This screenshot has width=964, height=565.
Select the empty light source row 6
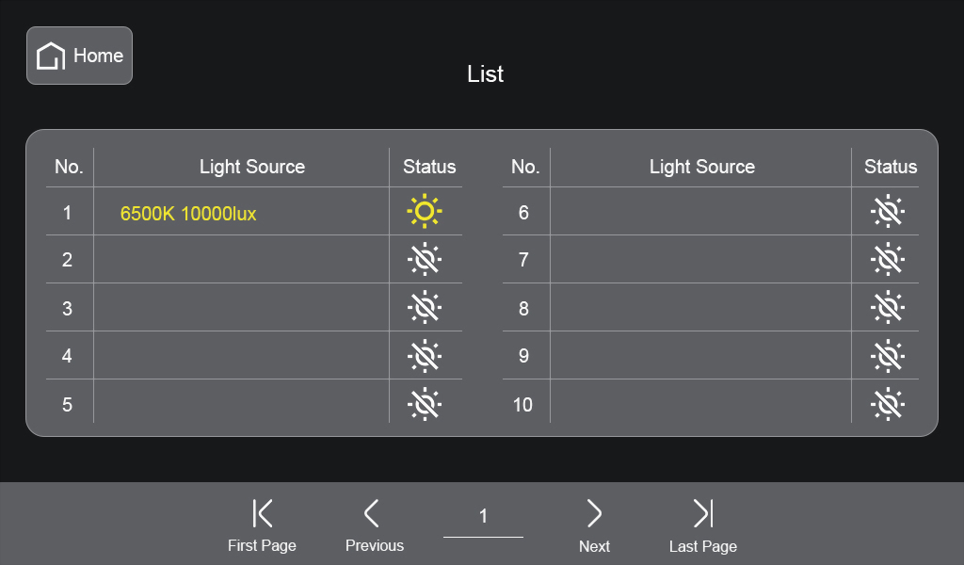(700, 212)
